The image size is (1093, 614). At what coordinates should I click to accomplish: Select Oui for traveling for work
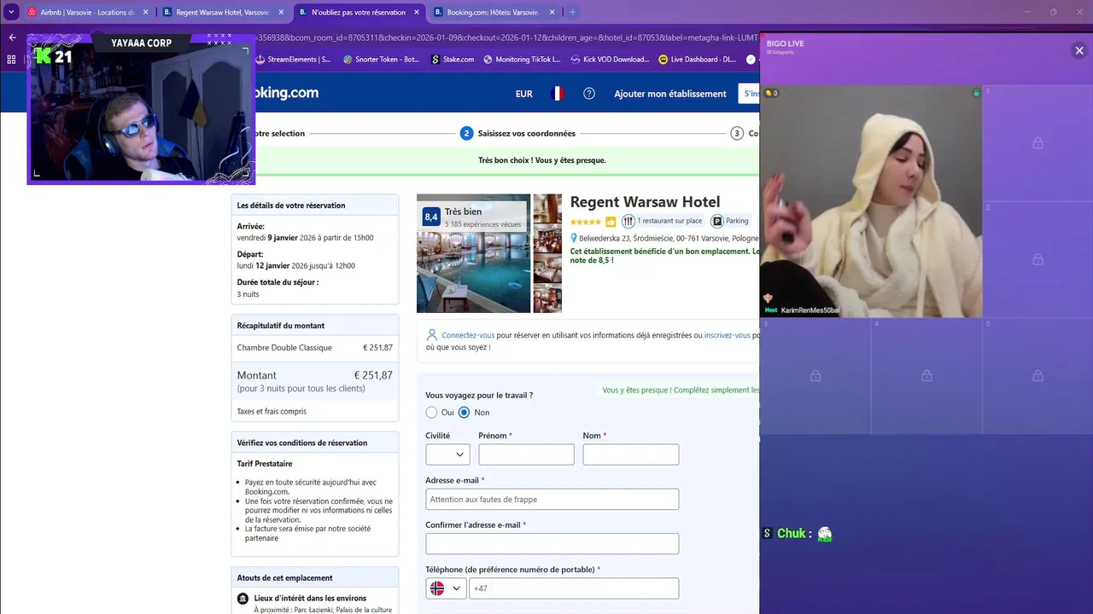(431, 413)
